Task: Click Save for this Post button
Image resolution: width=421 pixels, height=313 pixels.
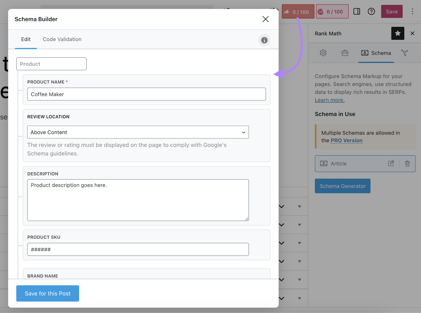Action: pos(48,293)
